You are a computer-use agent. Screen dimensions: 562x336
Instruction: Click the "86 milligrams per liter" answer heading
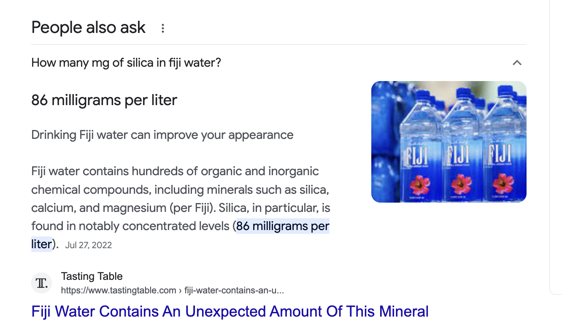coord(104,100)
